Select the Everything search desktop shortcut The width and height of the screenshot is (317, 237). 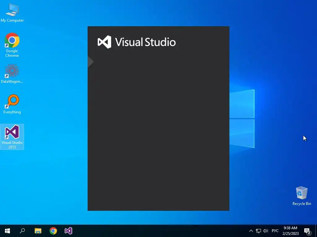click(12, 104)
